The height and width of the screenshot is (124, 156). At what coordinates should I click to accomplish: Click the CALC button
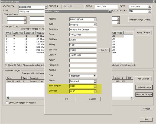point(104,50)
